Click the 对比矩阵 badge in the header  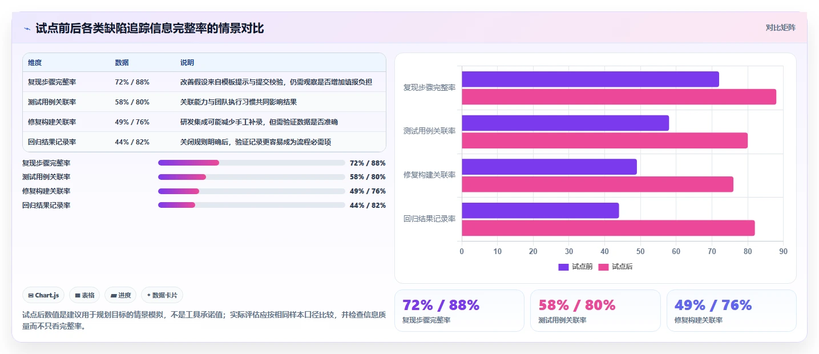tap(780, 27)
